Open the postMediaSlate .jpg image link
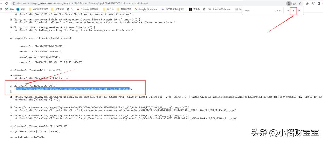 click(x=159, y=118)
